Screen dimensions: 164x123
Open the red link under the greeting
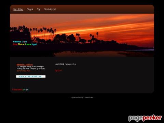58,70
